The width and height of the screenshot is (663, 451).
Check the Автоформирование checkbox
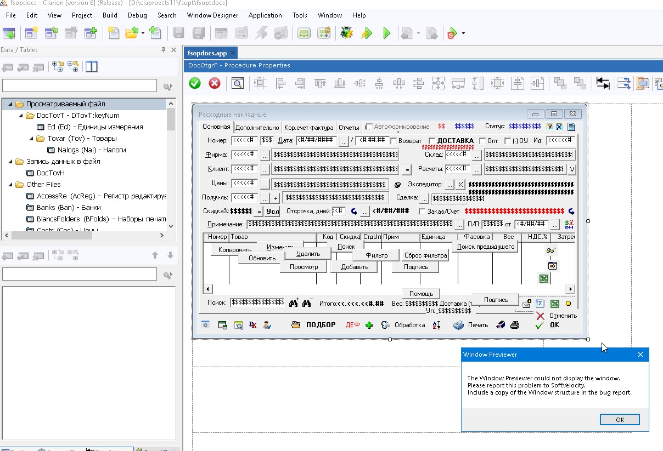coord(369,127)
